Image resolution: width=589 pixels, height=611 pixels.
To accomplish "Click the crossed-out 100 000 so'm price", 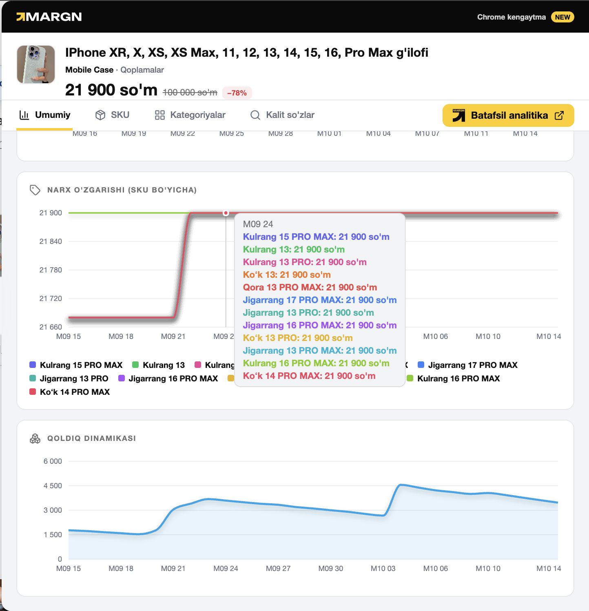I will (x=190, y=93).
